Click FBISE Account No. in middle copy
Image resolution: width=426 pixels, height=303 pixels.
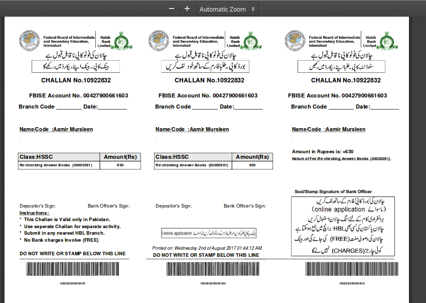coord(208,95)
